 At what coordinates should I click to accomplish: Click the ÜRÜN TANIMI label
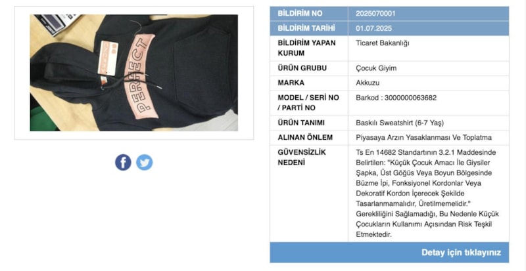click(301, 123)
